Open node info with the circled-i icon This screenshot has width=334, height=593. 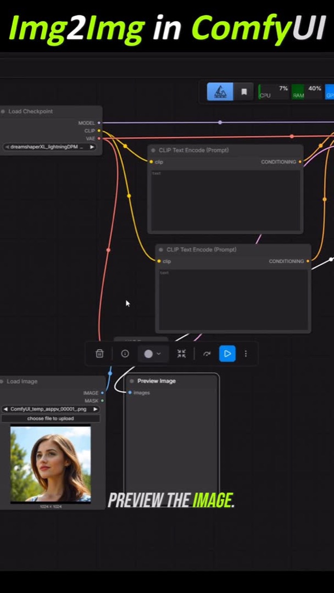coord(125,354)
